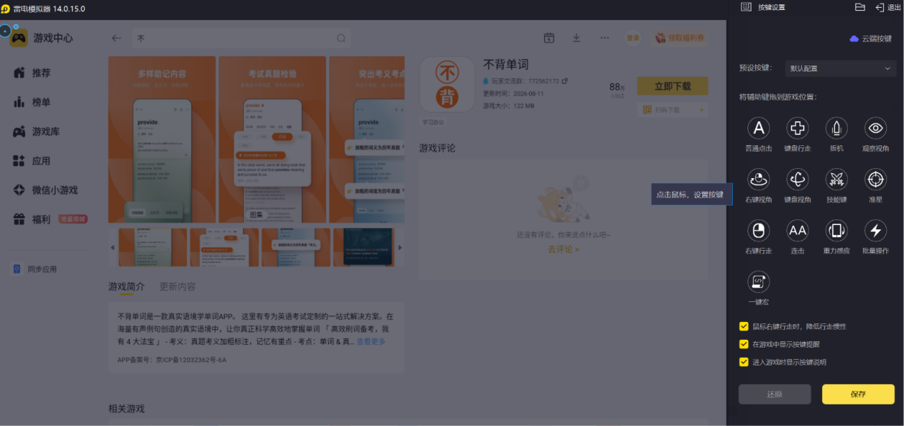Open 微信小游戏 in the sidebar
The image size is (904, 426).
tap(45, 190)
